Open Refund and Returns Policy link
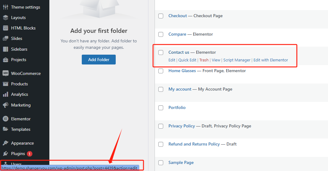Screen dimensions: 328x171 [194, 144]
